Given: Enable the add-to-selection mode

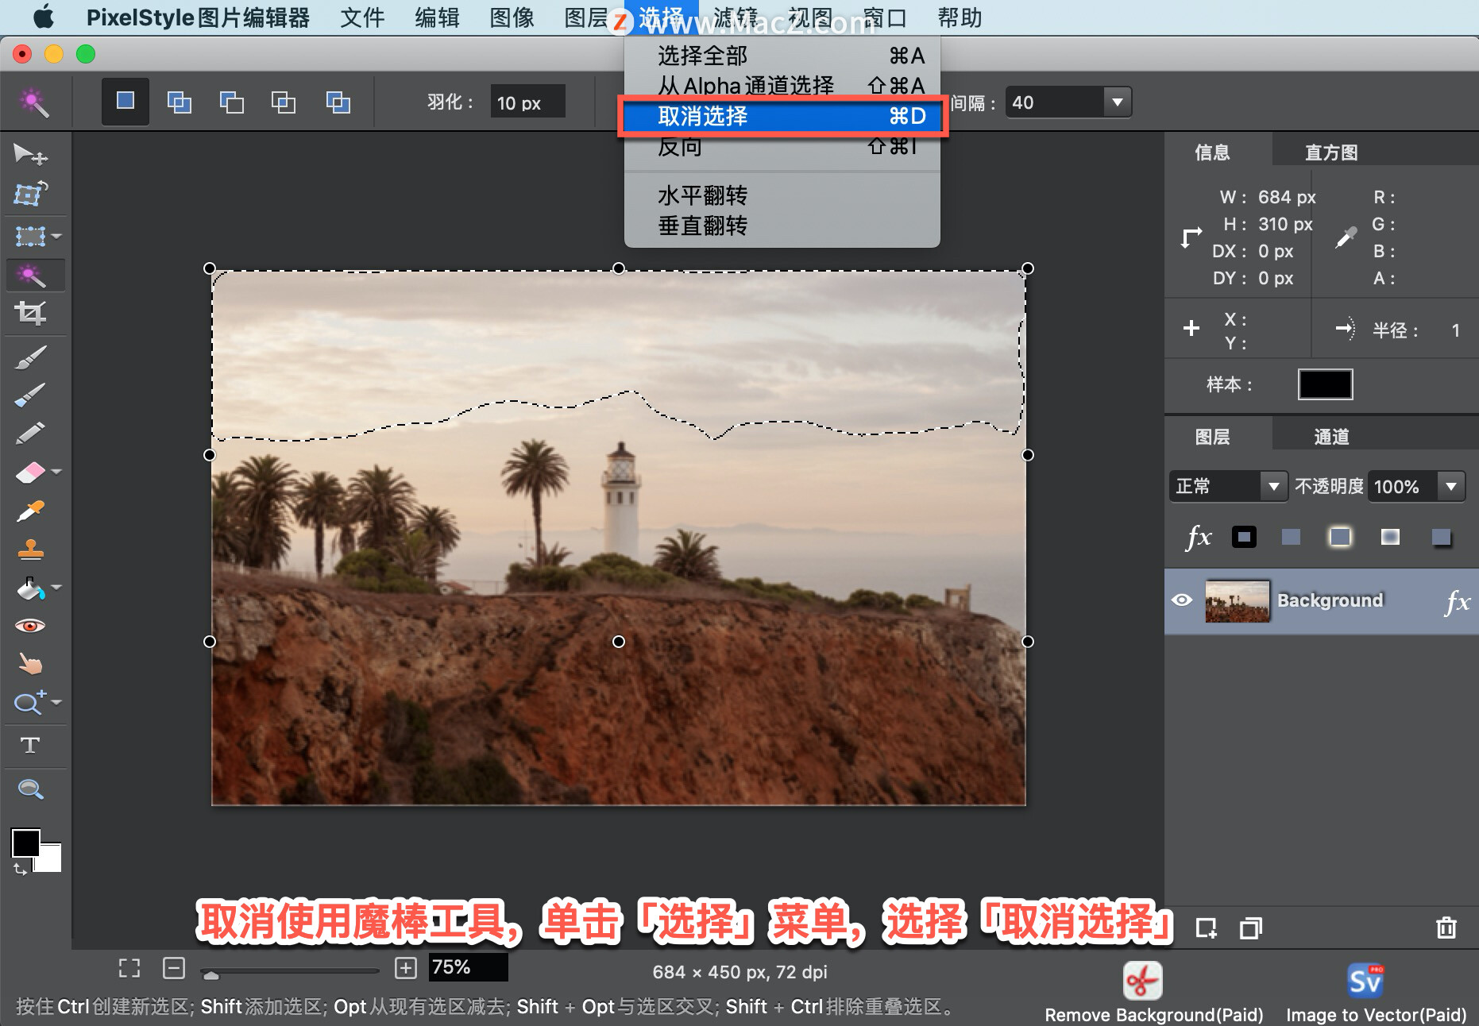Looking at the screenshot, I should pyautogui.click(x=180, y=102).
